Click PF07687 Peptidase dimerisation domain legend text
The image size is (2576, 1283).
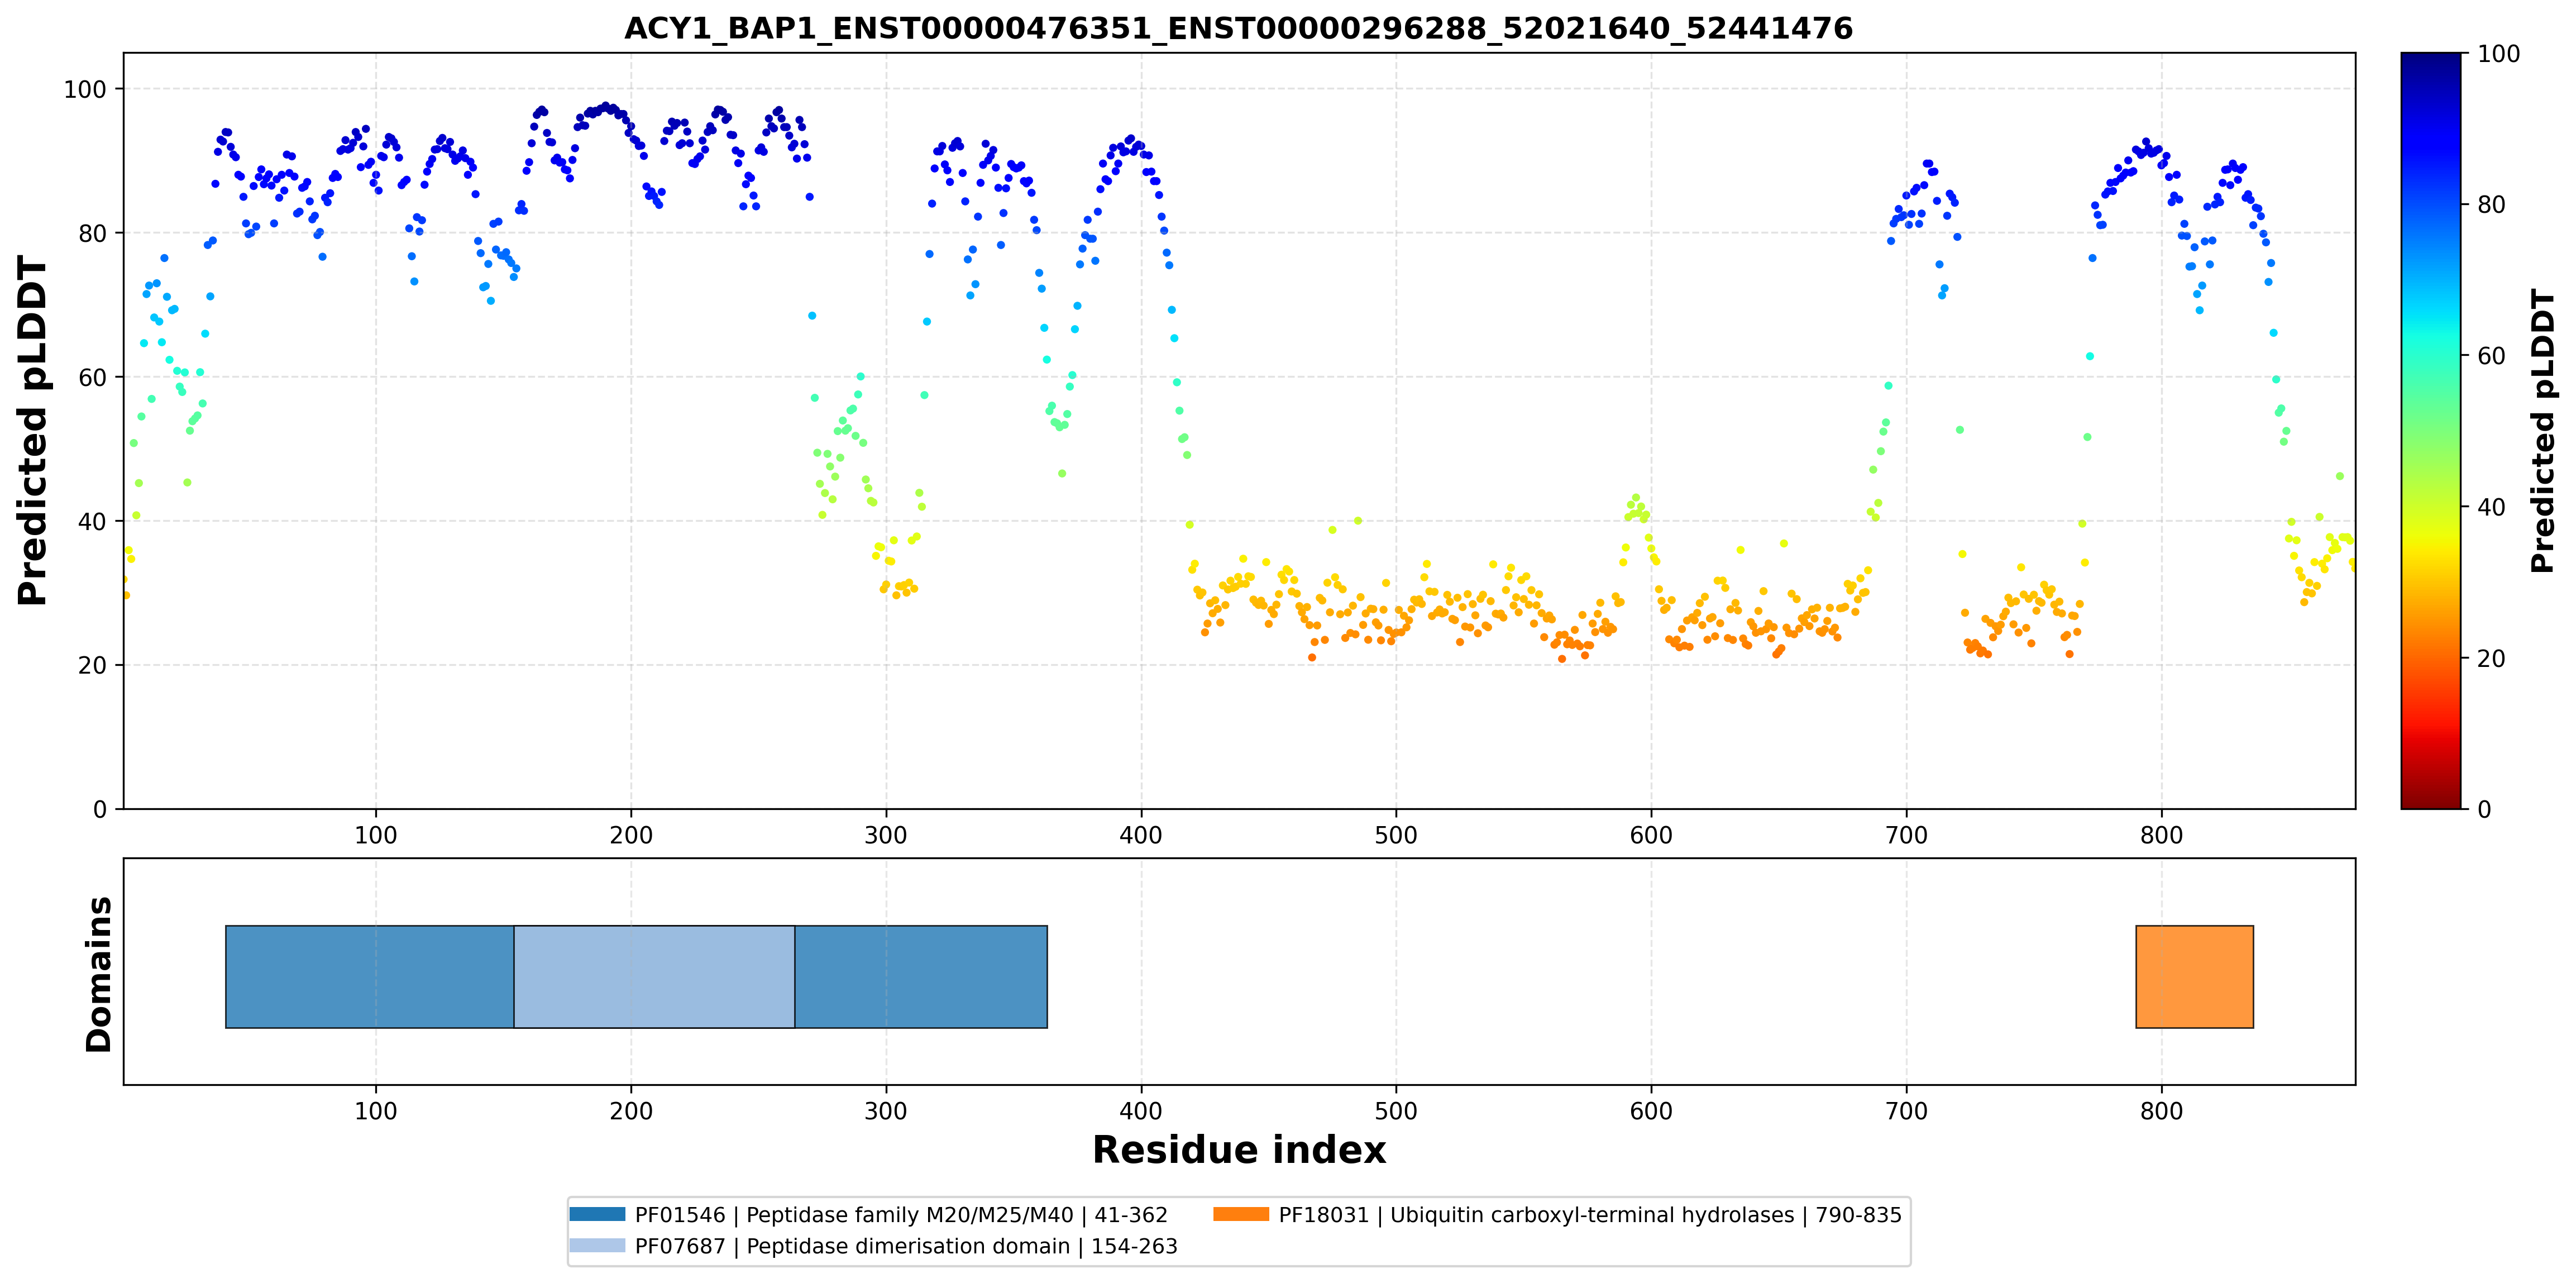click(906, 1246)
